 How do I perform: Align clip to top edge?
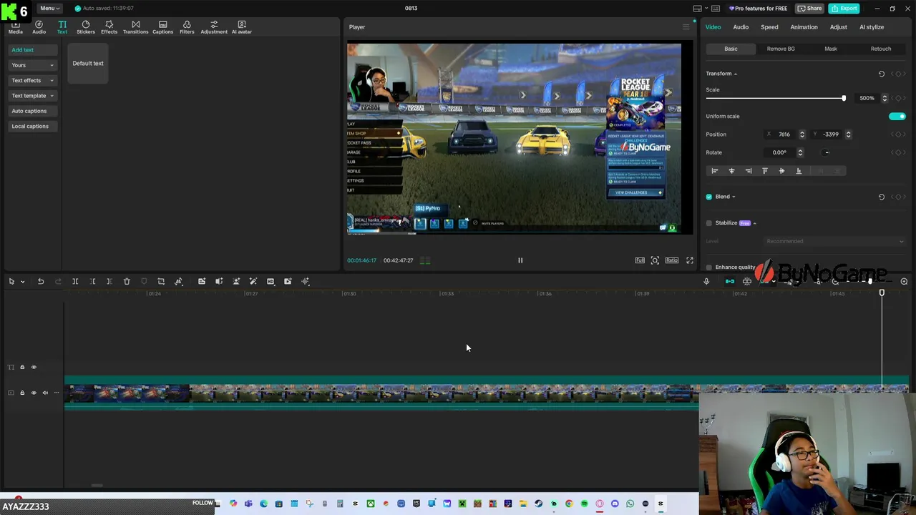click(765, 171)
